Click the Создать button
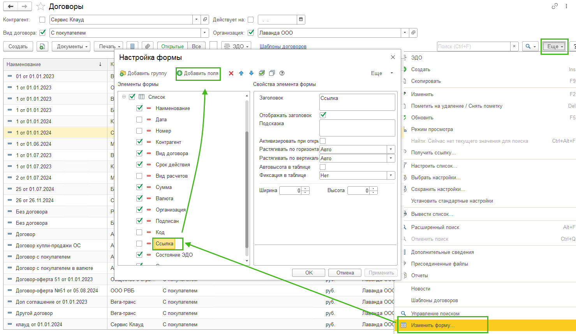The height and width of the screenshot is (334, 576). pyautogui.click(x=18, y=46)
